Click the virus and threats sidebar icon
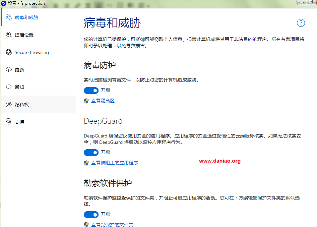The image size is (317, 227). click(9, 17)
